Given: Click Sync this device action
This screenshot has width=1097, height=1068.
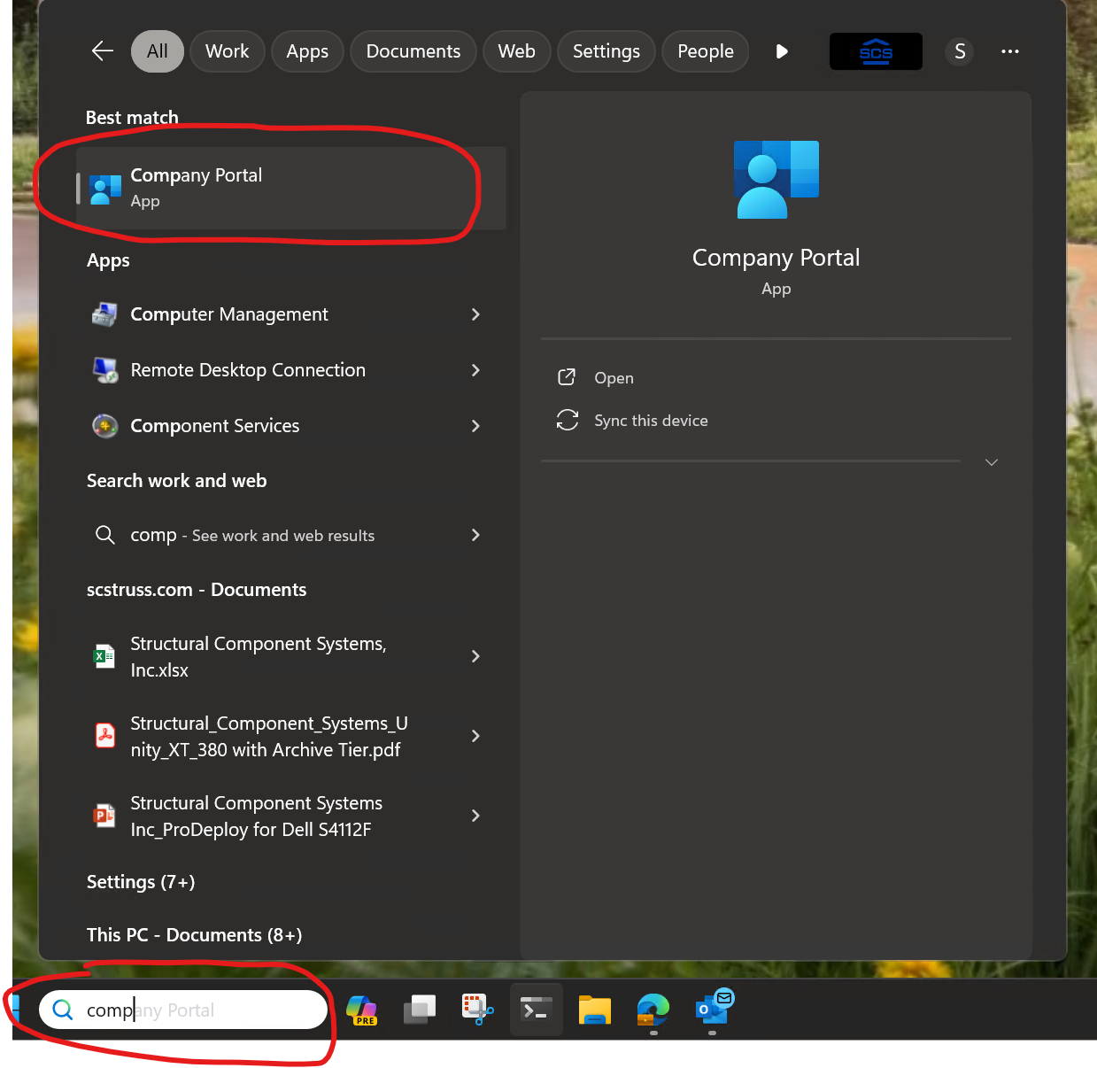Looking at the screenshot, I should pyautogui.click(x=651, y=421).
